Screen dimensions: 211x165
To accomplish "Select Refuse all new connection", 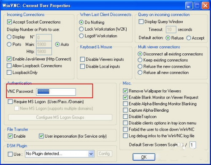I will [x=140, y=73].
